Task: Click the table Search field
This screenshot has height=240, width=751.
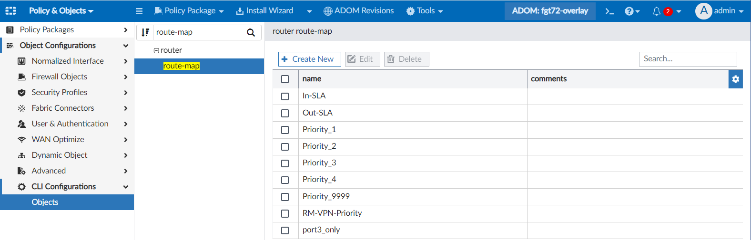Action: pyautogui.click(x=688, y=59)
